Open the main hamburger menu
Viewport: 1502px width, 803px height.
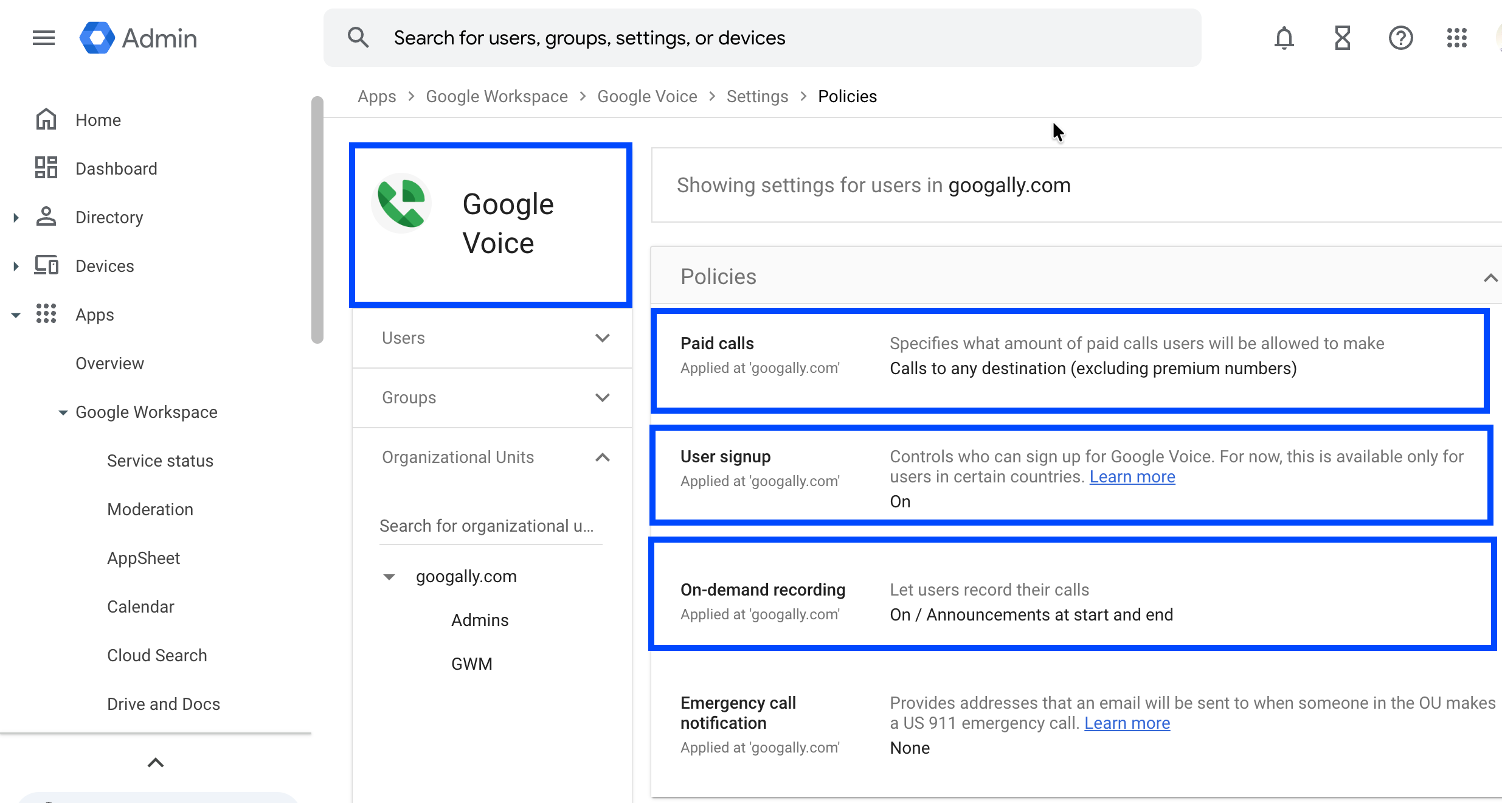click(44, 38)
